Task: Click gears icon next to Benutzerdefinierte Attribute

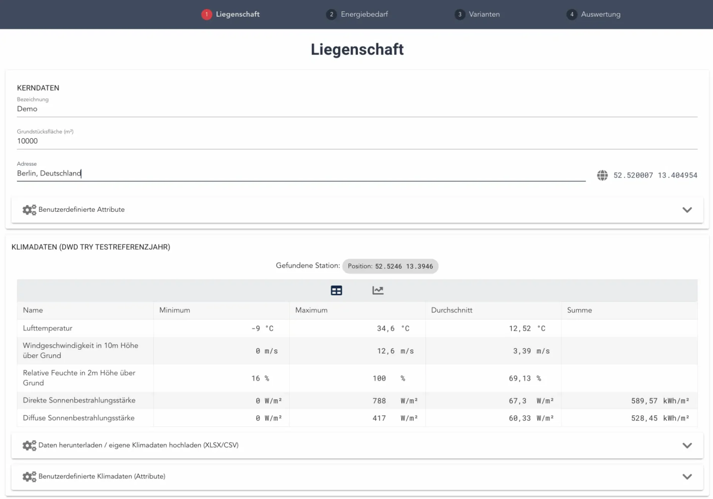Action: [x=29, y=210]
